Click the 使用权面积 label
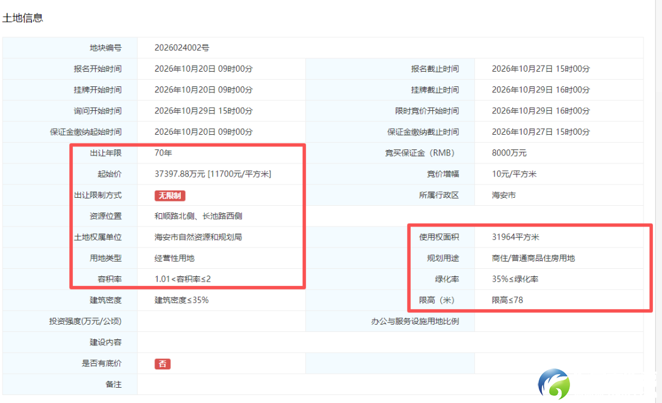The width and height of the screenshot is (662, 403). [x=439, y=237]
